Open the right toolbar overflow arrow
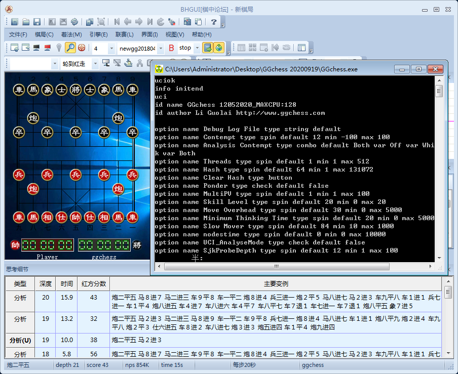The image size is (458, 374). coord(312,51)
